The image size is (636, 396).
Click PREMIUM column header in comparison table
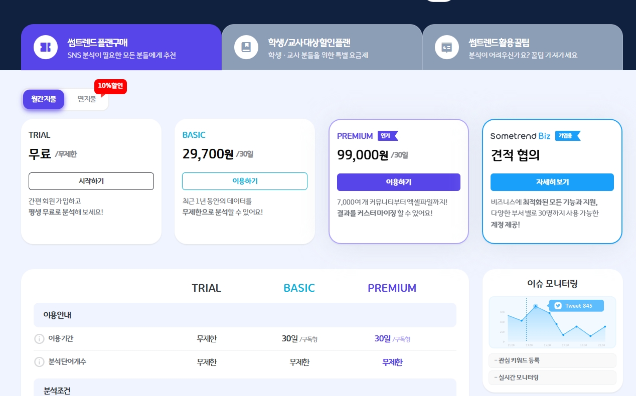pos(392,288)
